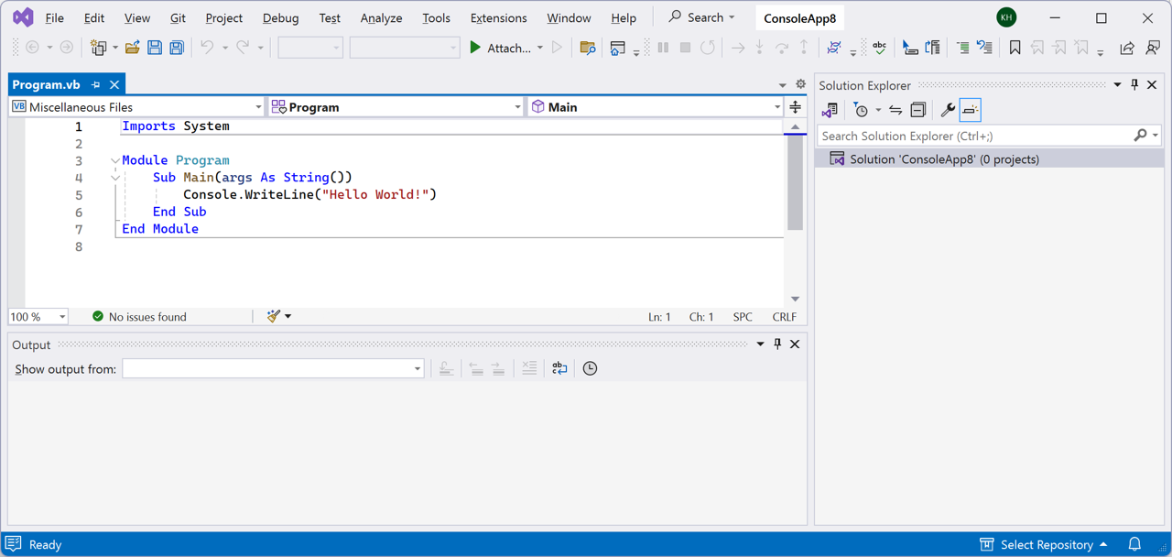Click the CRLF line ending indicator
Image resolution: width=1172 pixels, height=557 pixels.
point(785,316)
